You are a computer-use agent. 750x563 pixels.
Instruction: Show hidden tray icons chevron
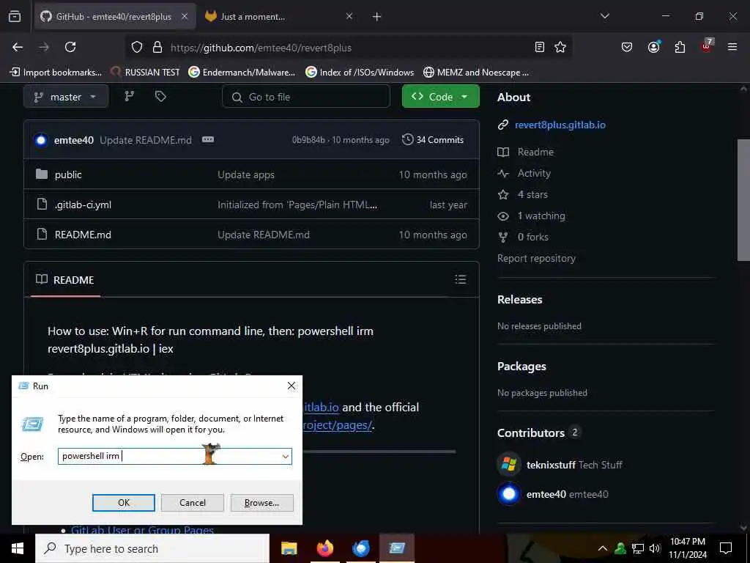[x=603, y=548]
